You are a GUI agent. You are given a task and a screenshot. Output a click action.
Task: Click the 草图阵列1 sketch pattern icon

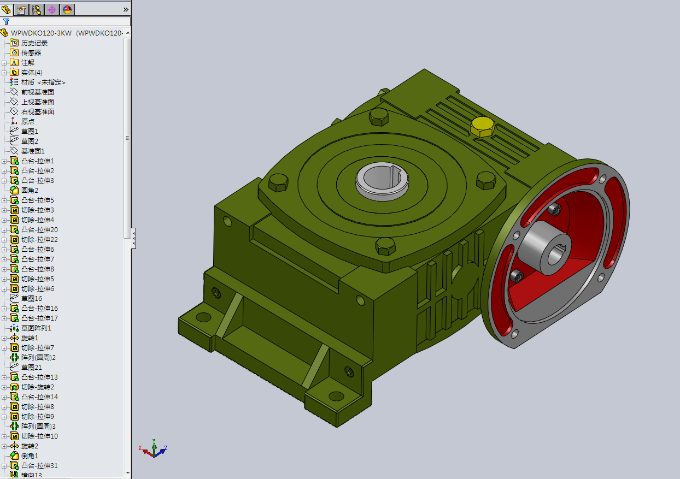click(x=14, y=328)
